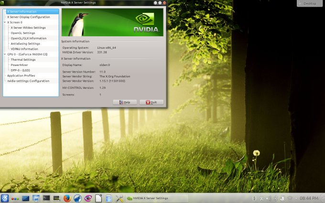Select X Server Information in the tree
This screenshot has width=325, height=203.
coord(32,11)
